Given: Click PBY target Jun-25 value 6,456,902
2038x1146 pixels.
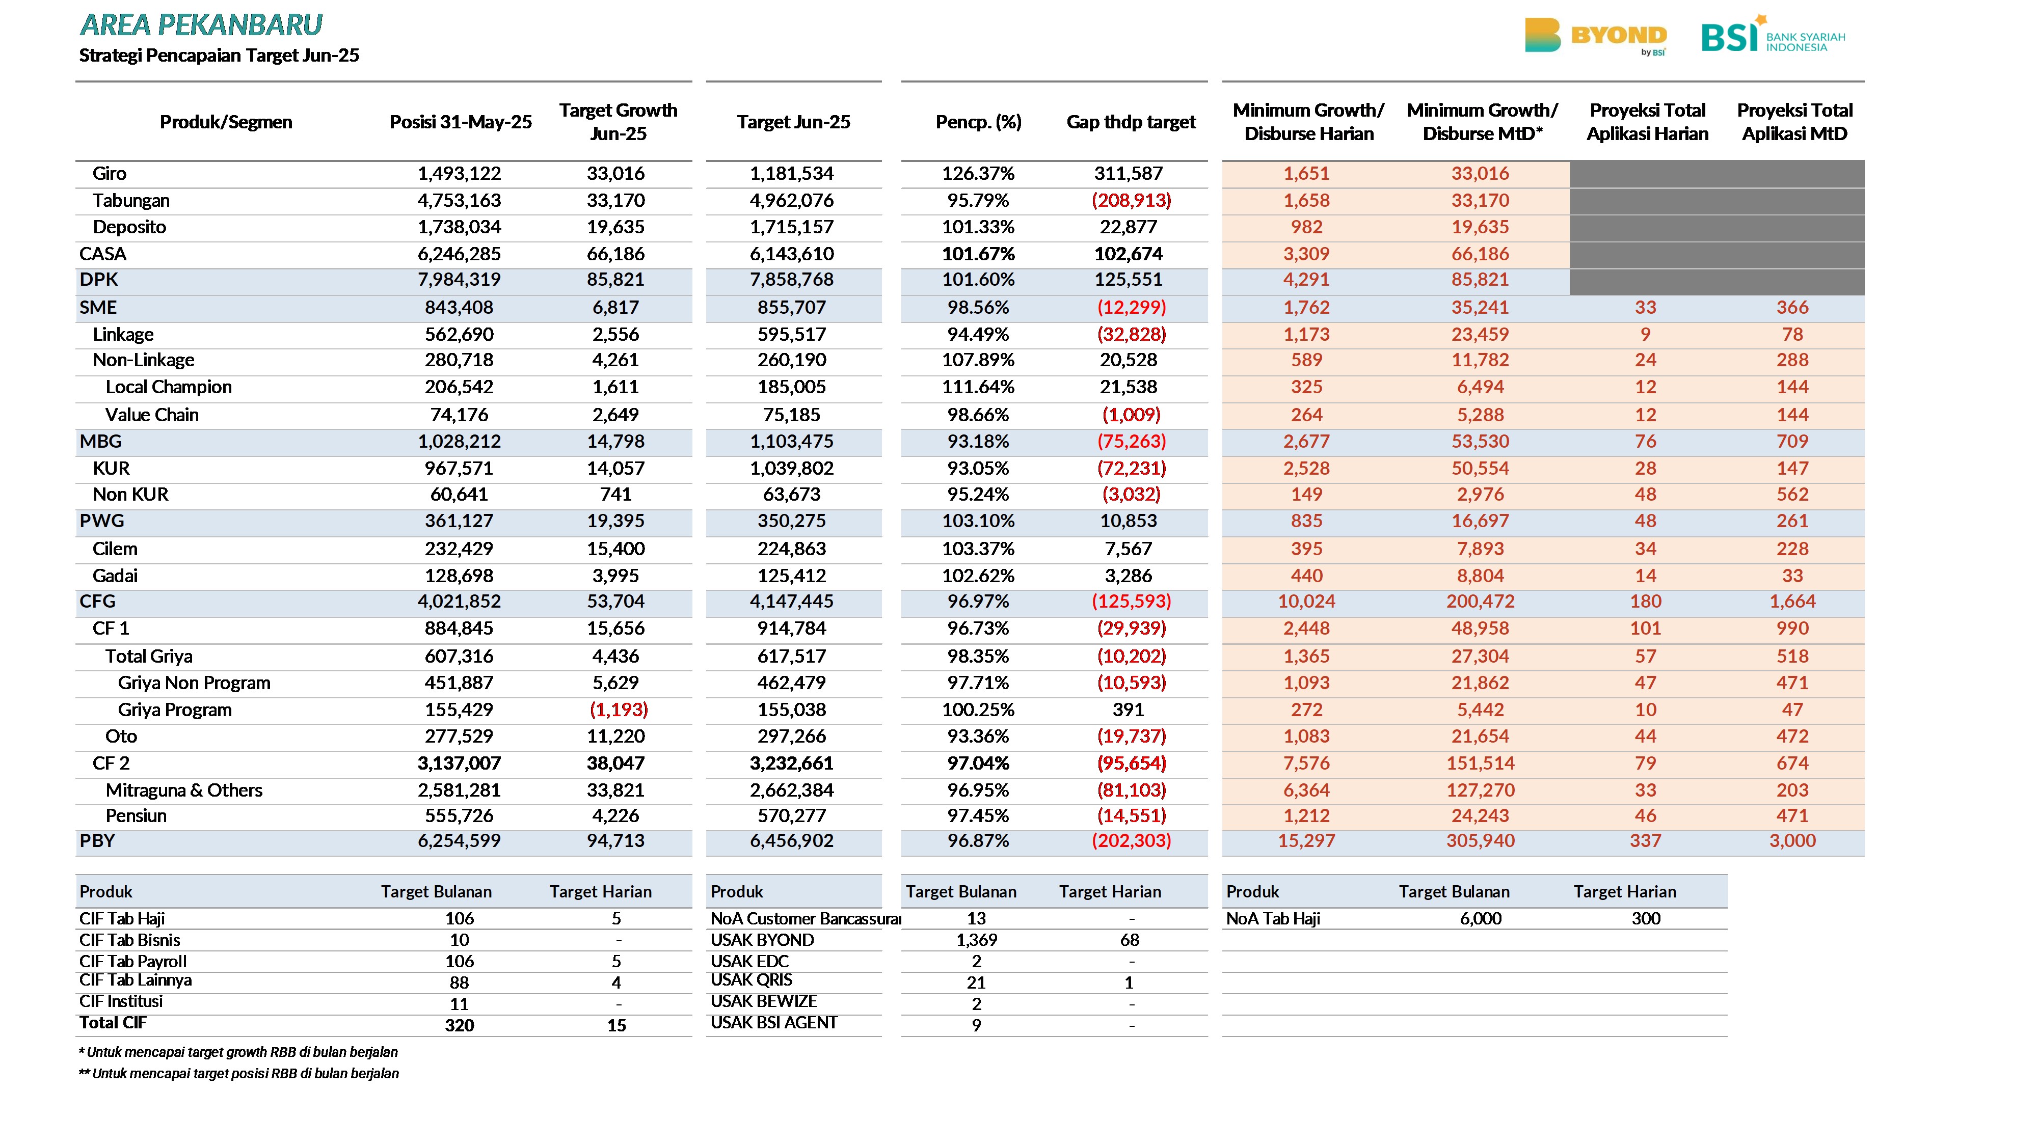Looking at the screenshot, I should (791, 841).
